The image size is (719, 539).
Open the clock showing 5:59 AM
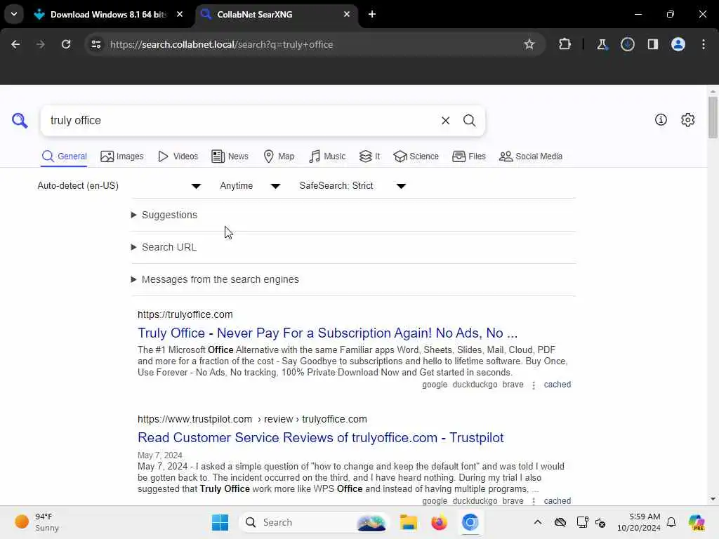(639, 522)
